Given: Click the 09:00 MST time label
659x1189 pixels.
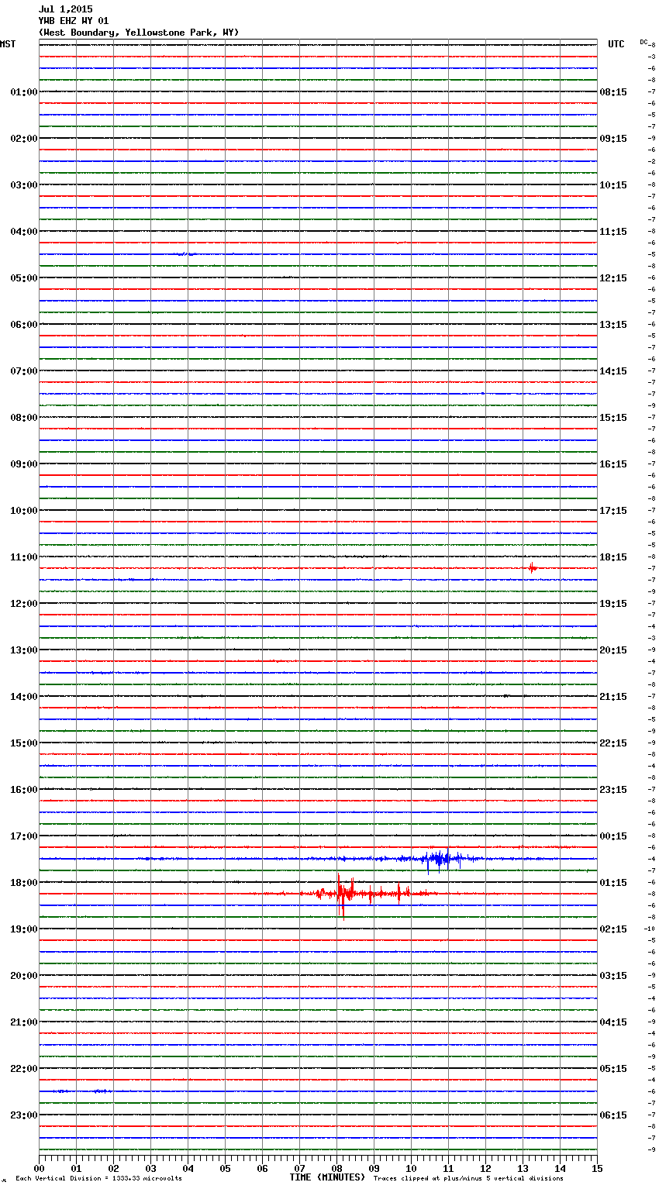Looking at the screenshot, I should click(x=23, y=464).
